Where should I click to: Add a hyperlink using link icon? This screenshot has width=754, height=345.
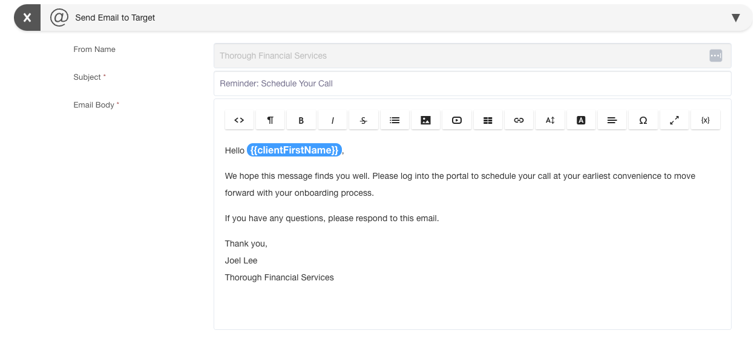519,120
